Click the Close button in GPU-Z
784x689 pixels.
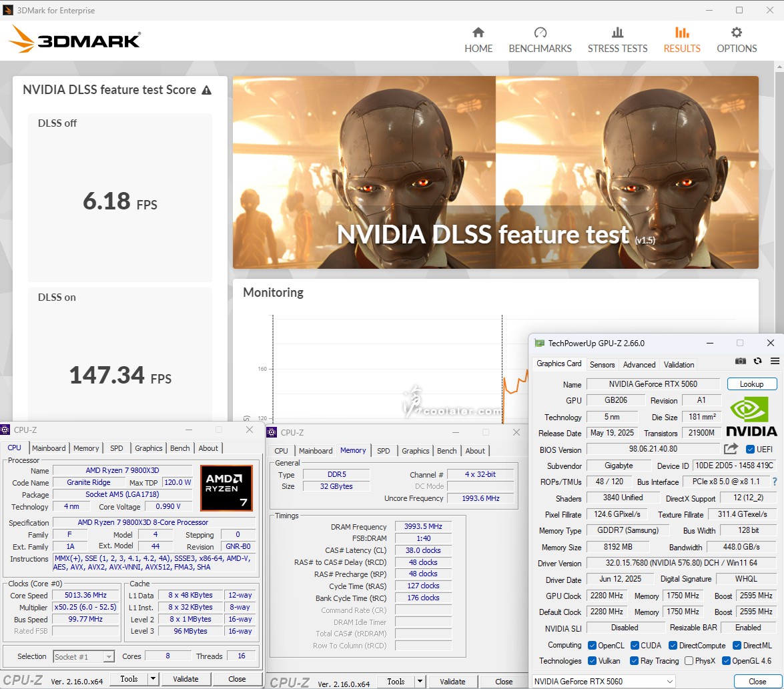(x=757, y=682)
